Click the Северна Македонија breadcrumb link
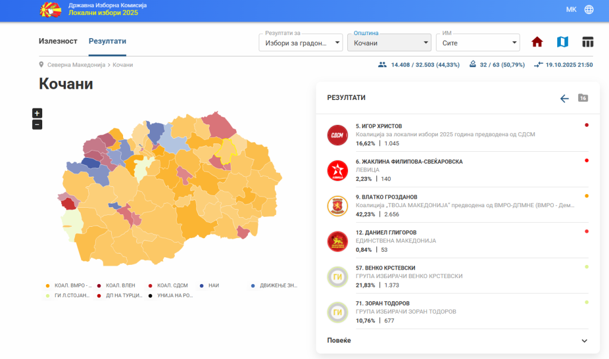The image size is (609, 359). click(76, 64)
